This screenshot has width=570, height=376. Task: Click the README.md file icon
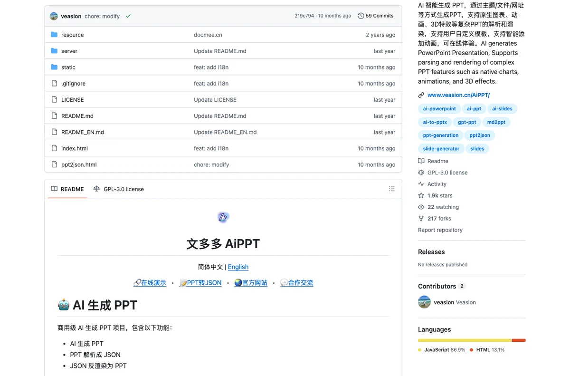(x=54, y=116)
